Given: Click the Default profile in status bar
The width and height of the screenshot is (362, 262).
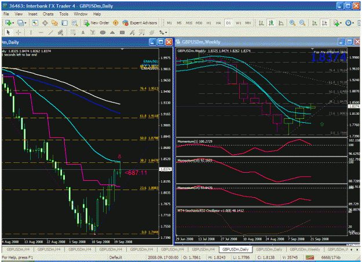Looking at the screenshot, I should click(x=116, y=257).
